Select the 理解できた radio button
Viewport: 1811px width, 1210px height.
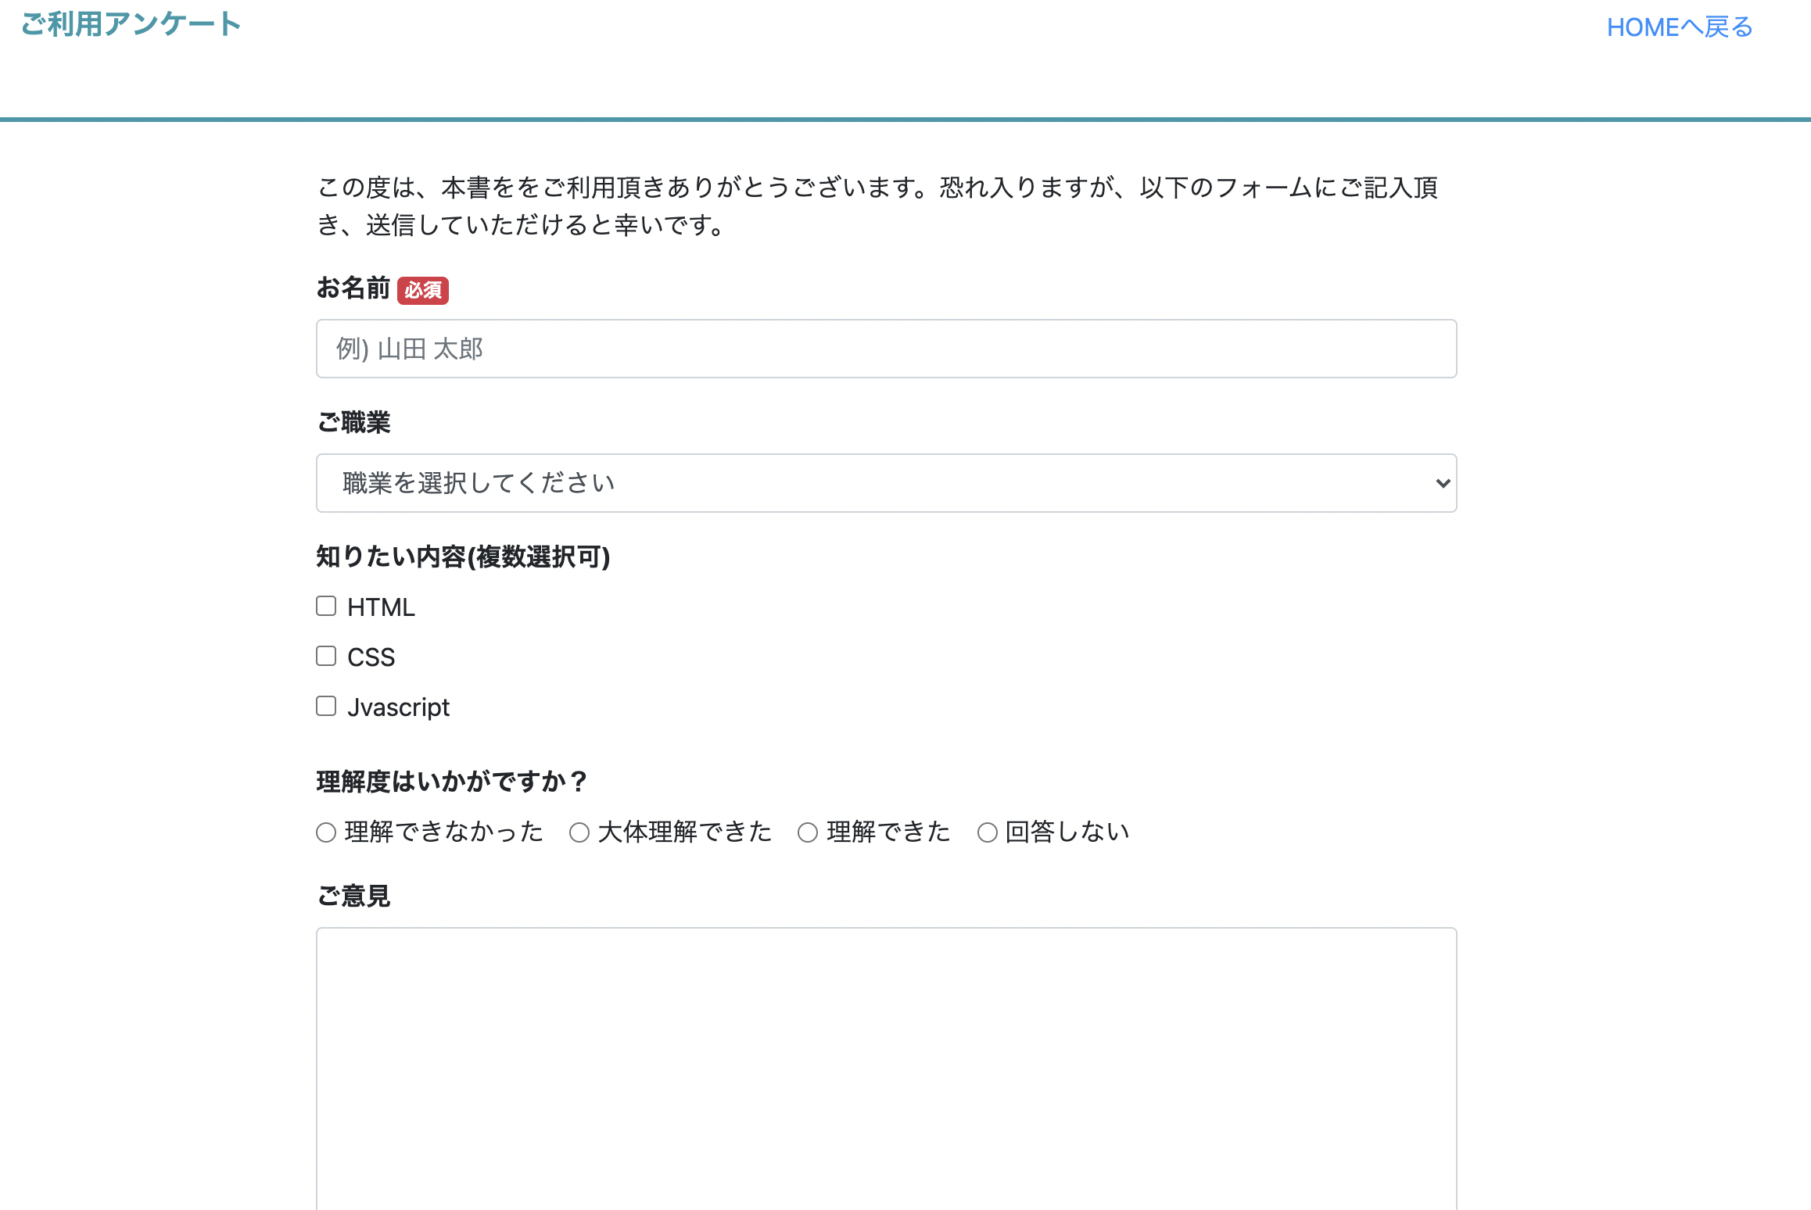[x=808, y=832]
